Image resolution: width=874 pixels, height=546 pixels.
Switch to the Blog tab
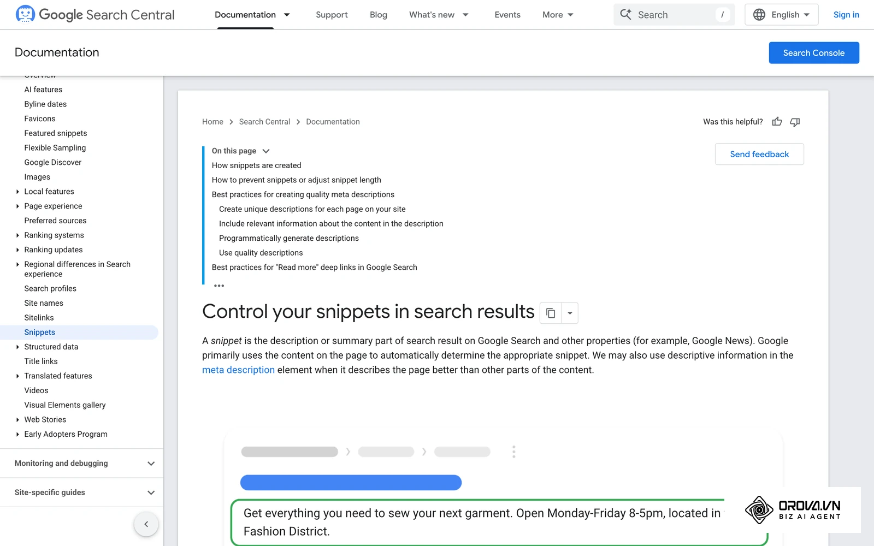pyautogui.click(x=378, y=15)
